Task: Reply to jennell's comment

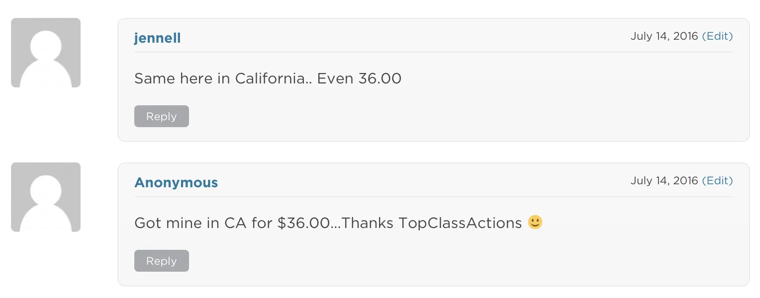Action: pyautogui.click(x=162, y=116)
